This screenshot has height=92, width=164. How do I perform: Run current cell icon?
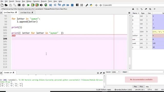click(x=33, y=5)
